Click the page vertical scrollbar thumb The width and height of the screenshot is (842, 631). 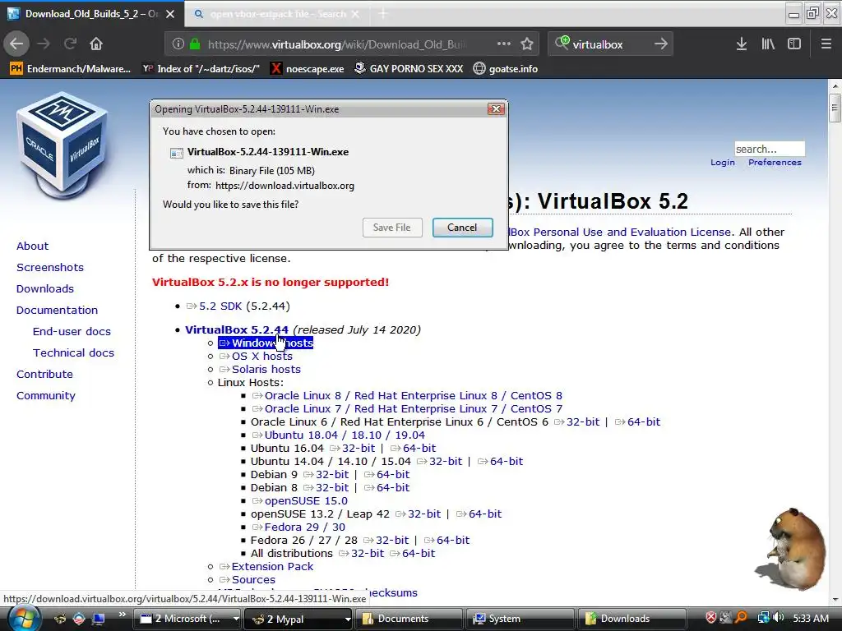point(835,108)
